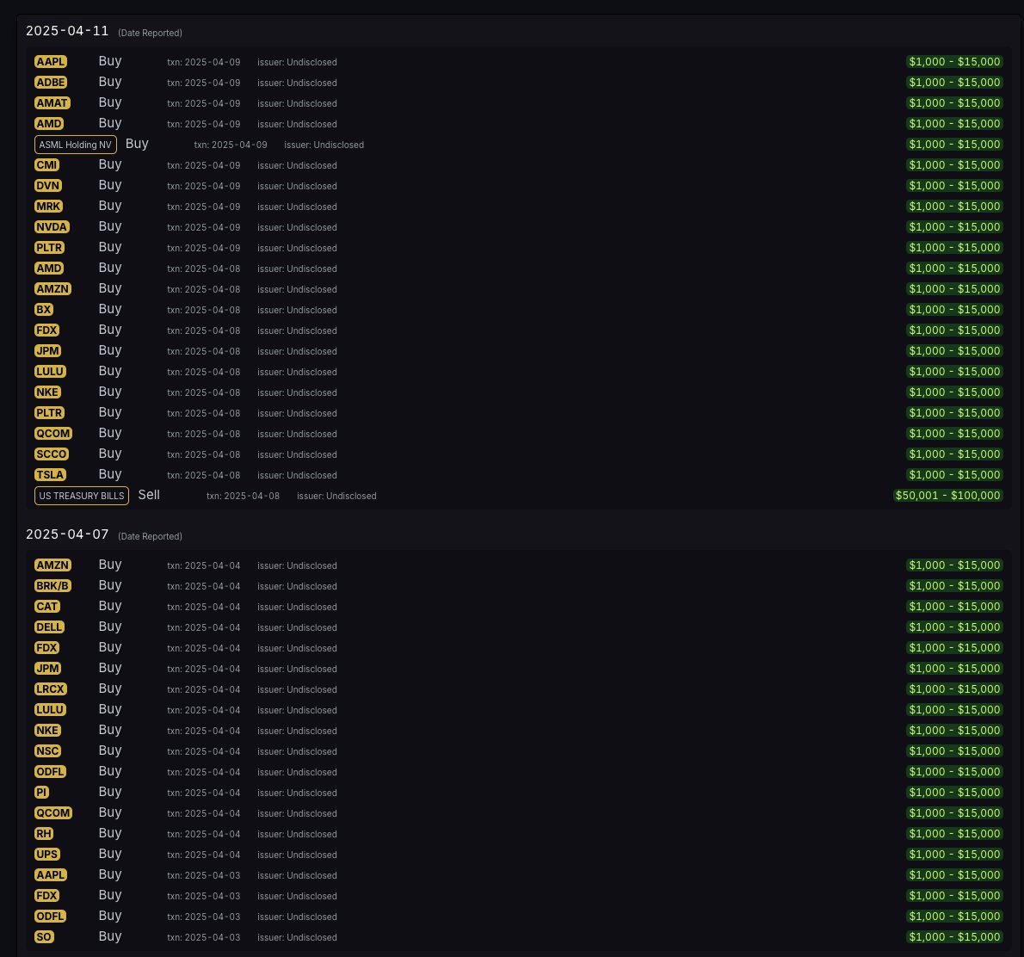Screen dimensions: 1024x957
Task: Click QCOM ticker with txn 2025-04-08
Action: (x=52, y=434)
